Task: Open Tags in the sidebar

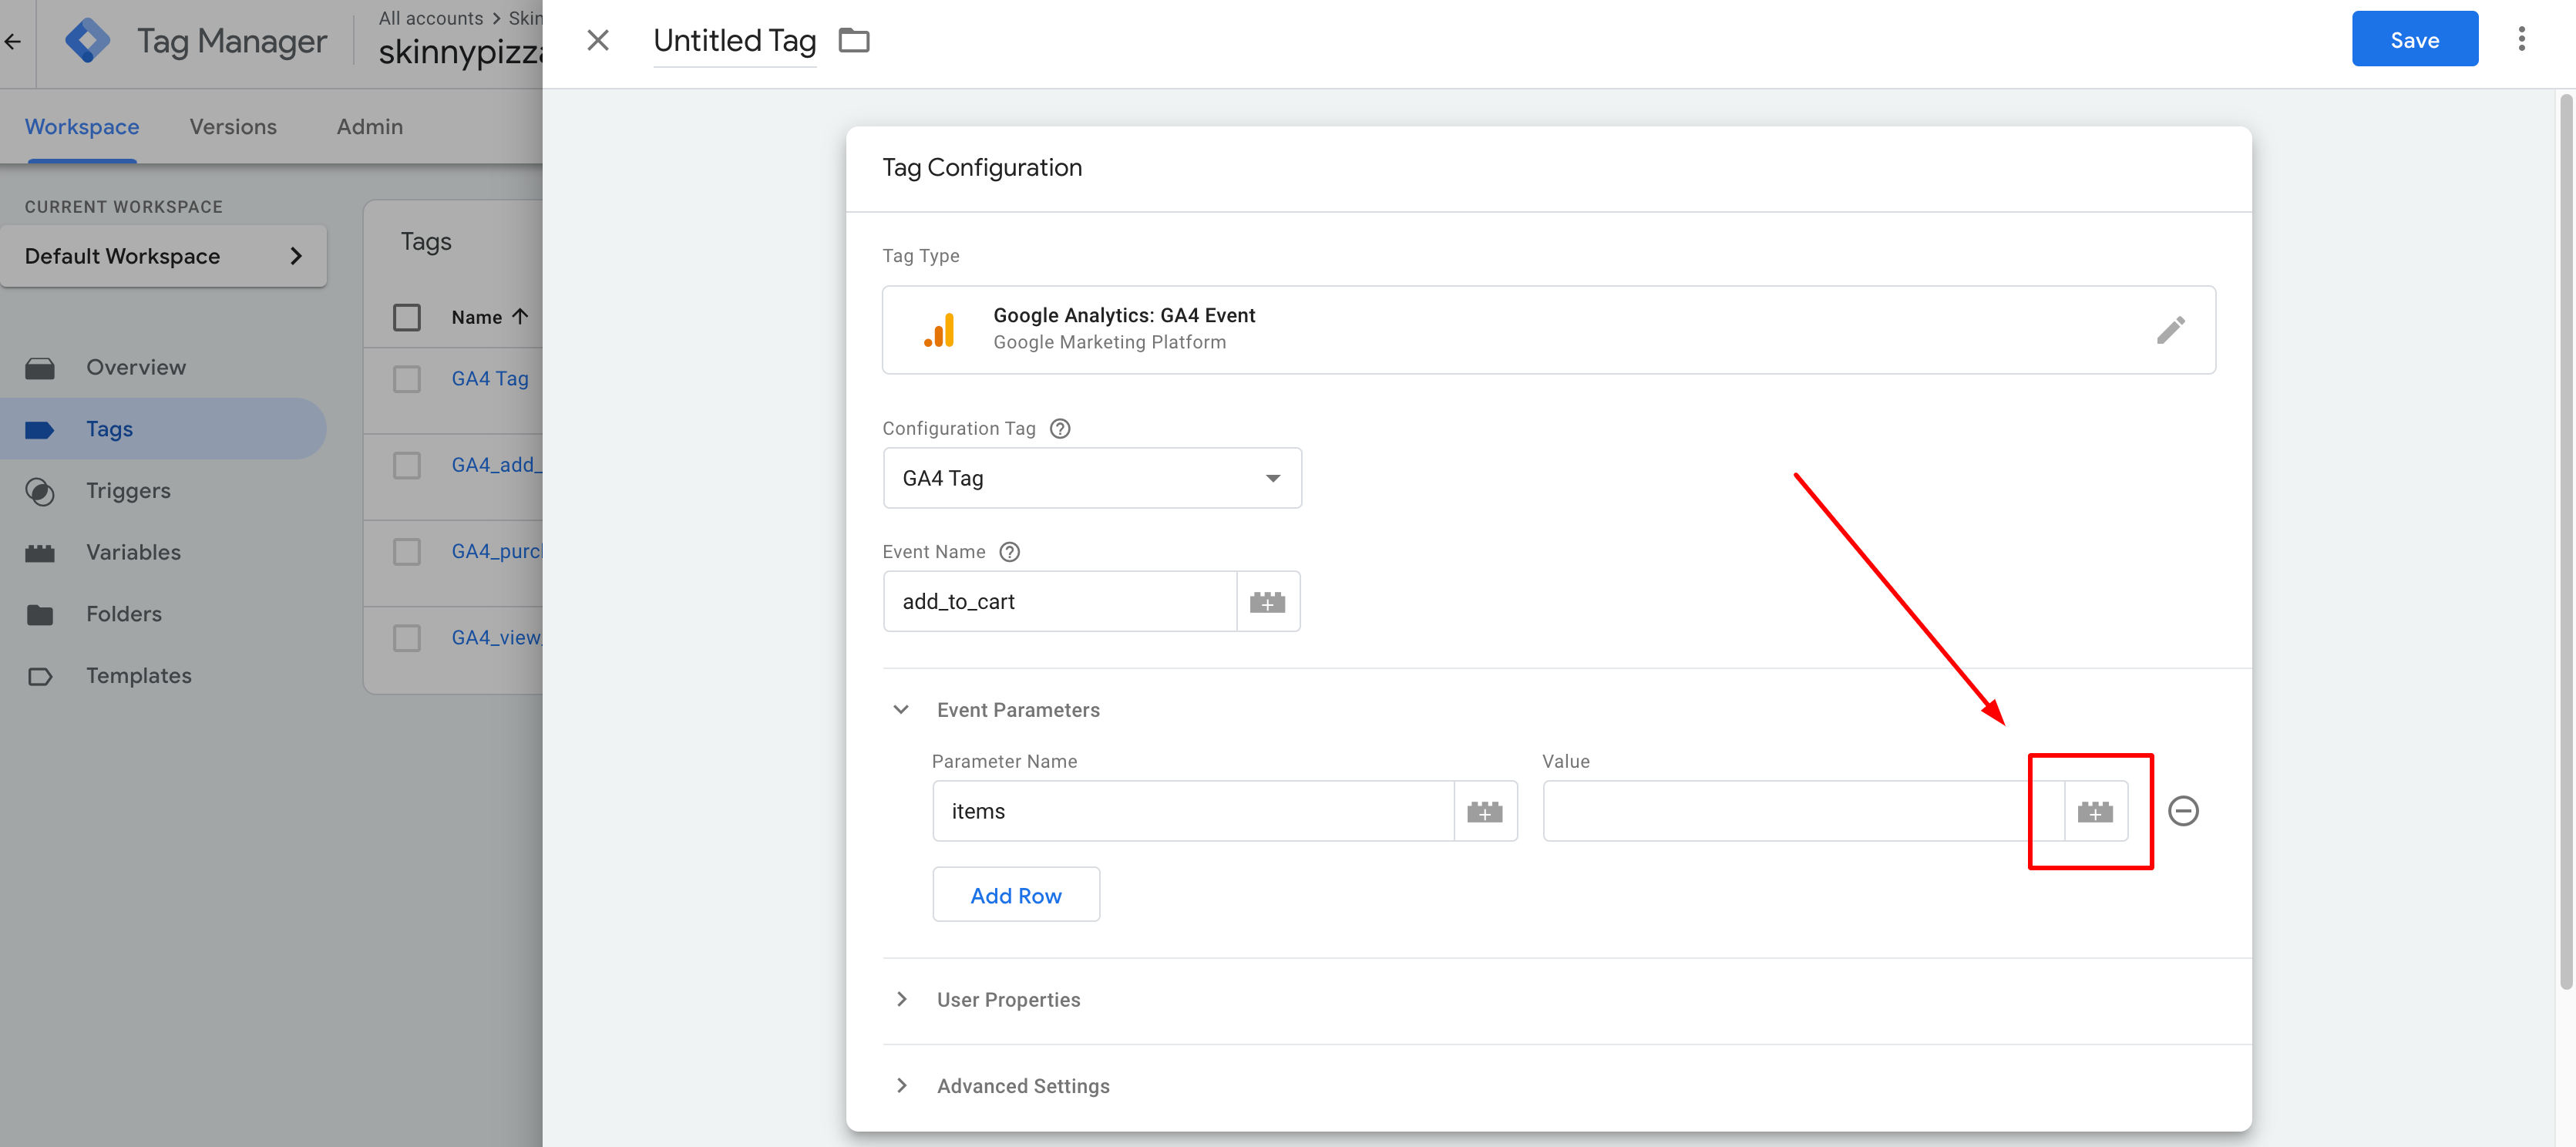Action: pyautogui.click(x=162, y=429)
